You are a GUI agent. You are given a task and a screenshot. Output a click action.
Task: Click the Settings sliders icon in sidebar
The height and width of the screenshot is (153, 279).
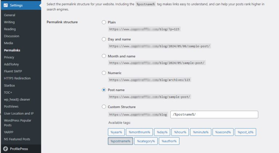pos(6,5)
